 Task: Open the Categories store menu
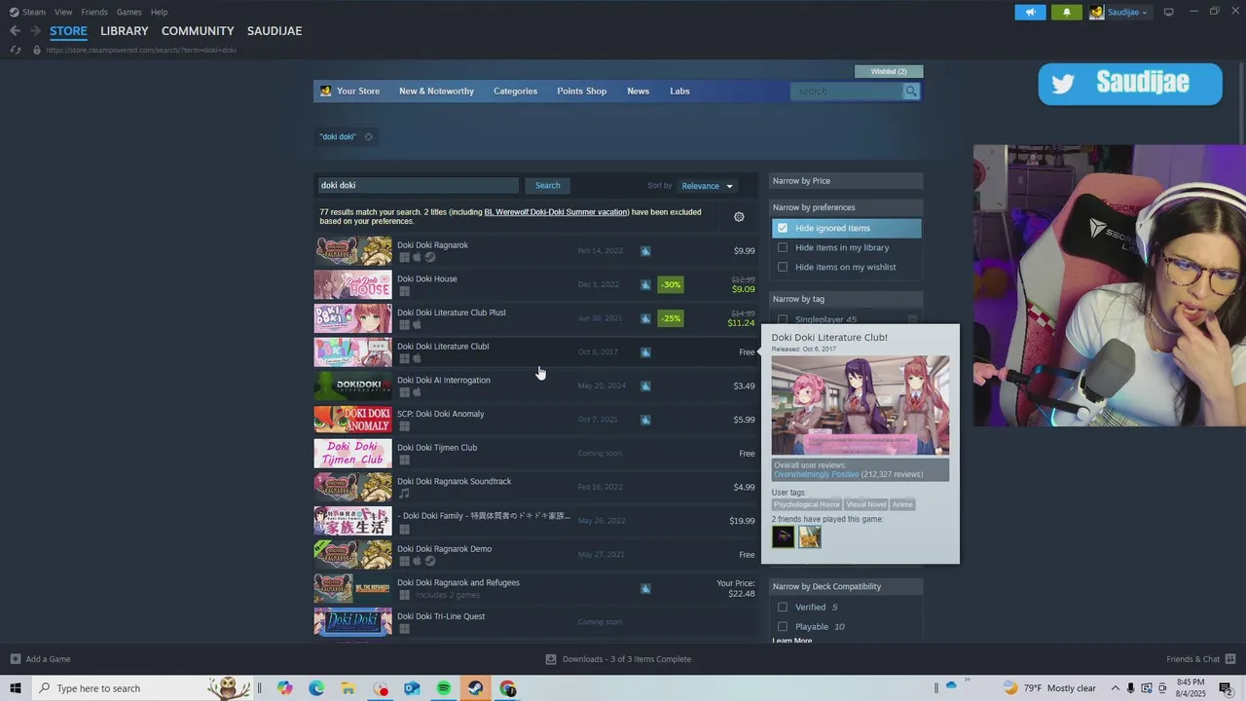pyautogui.click(x=515, y=92)
